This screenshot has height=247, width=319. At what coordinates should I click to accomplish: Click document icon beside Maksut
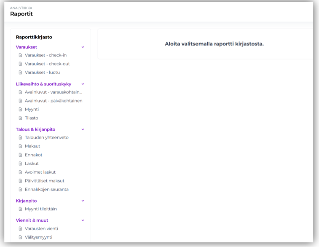(20, 146)
